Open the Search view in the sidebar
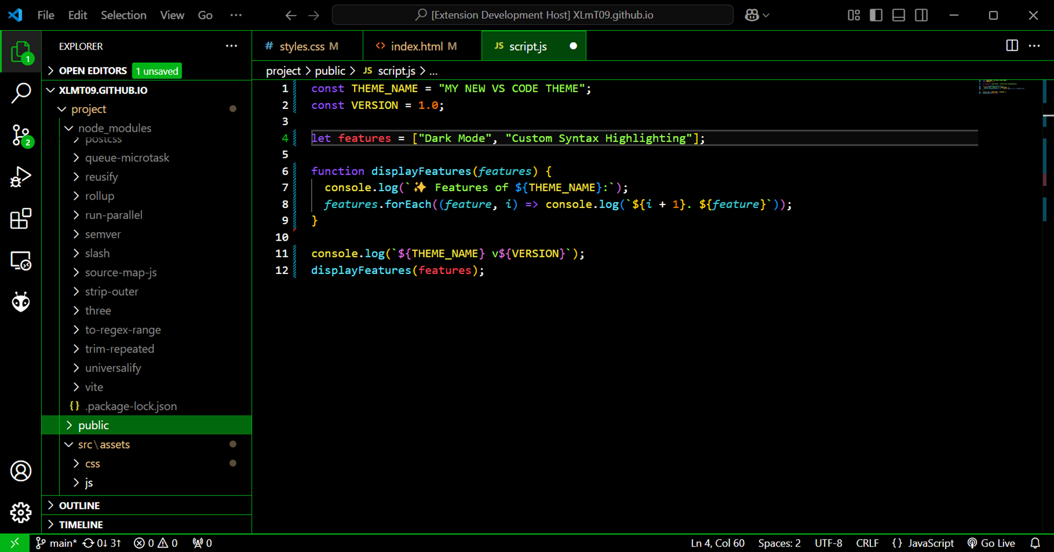The width and height of the screenshot is (1054, 552). [21, 93]
